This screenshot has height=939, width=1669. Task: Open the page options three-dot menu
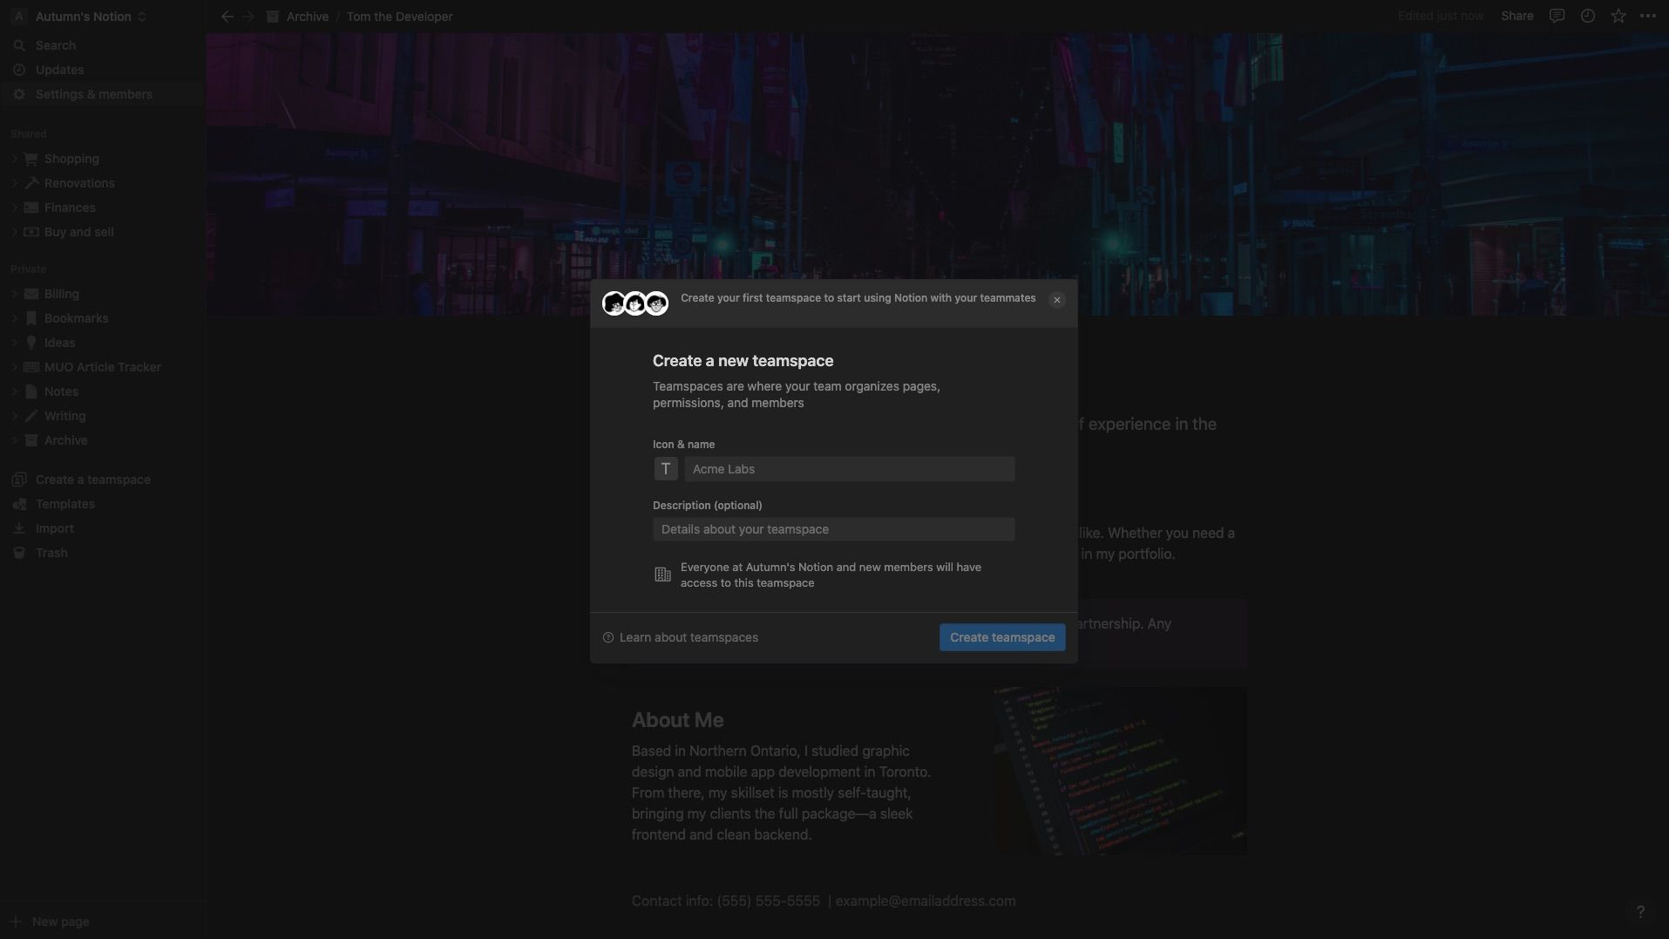[x=1648, y=16]
